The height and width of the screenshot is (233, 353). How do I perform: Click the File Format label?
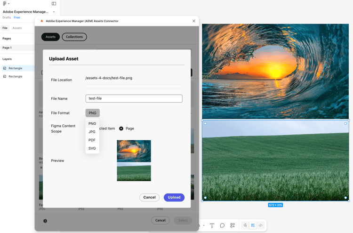point(60,113)
